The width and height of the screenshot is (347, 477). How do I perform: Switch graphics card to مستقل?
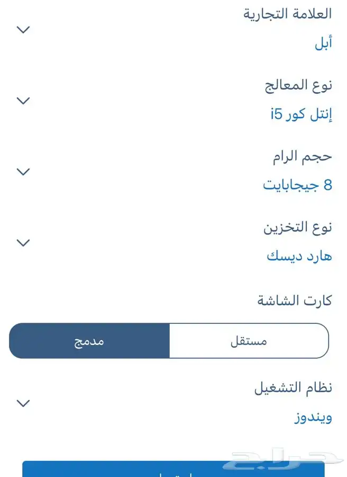point(249,341)
